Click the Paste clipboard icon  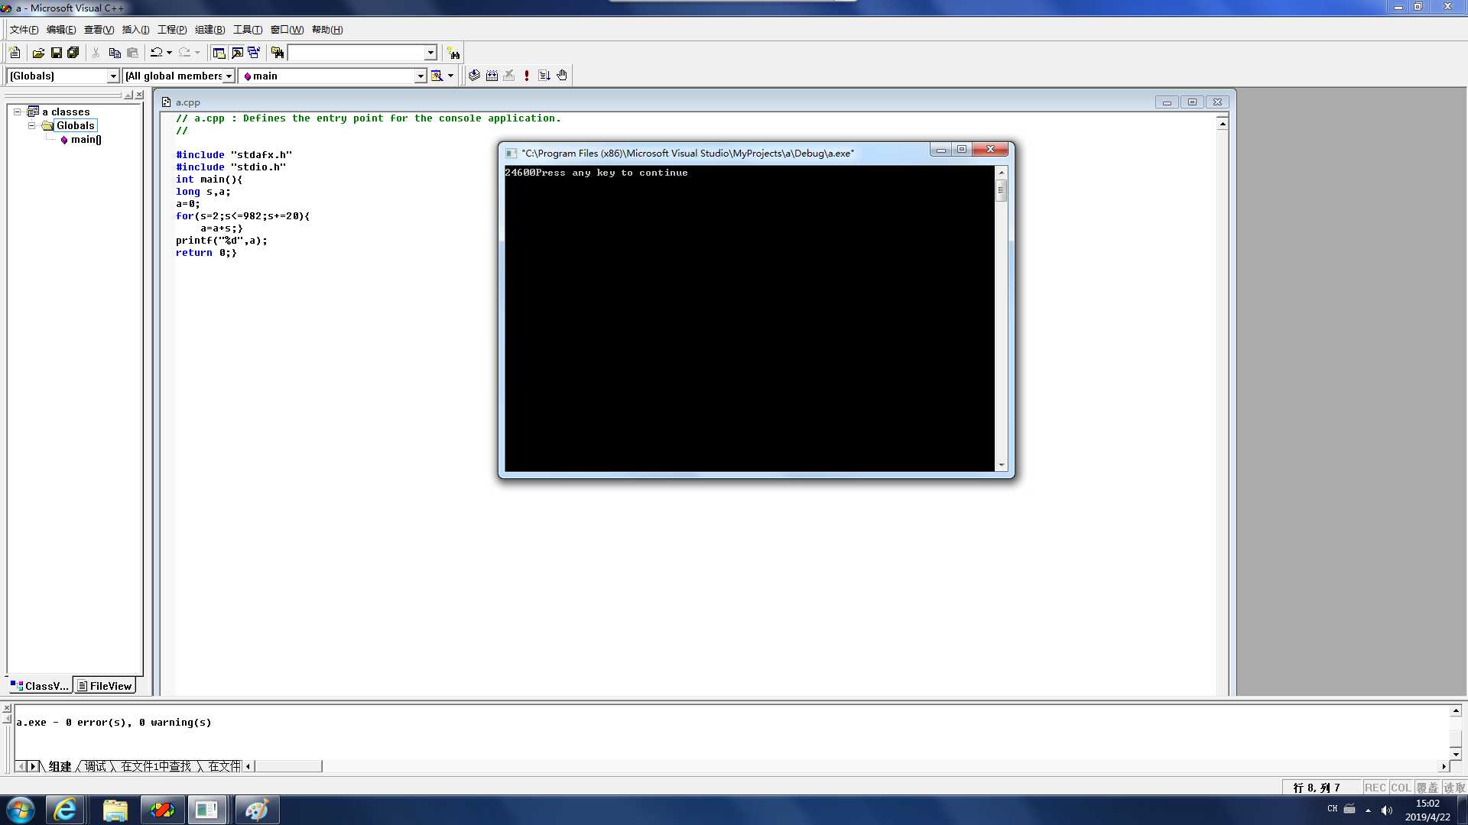click(x=132, y=53)
